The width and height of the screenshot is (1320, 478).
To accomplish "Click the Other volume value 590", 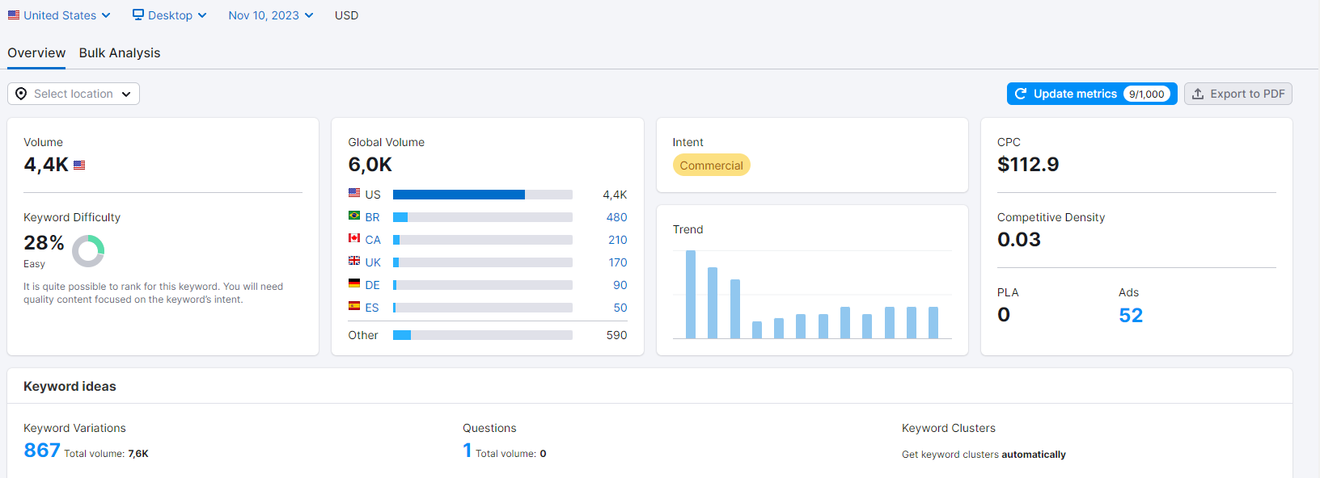I will [617, 335].
